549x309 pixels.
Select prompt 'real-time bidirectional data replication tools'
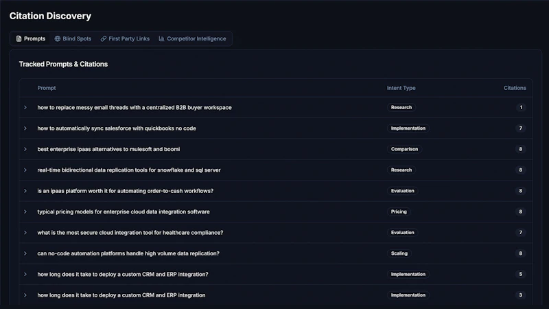pyautogui.click(x=129, y=170)
